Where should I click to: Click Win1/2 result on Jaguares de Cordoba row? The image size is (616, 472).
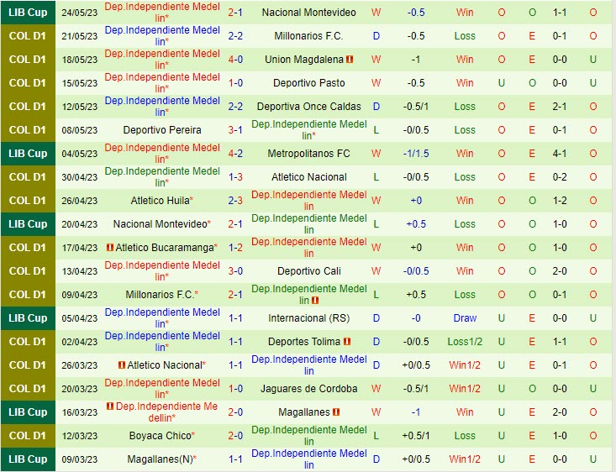click(x=465, y=389)
